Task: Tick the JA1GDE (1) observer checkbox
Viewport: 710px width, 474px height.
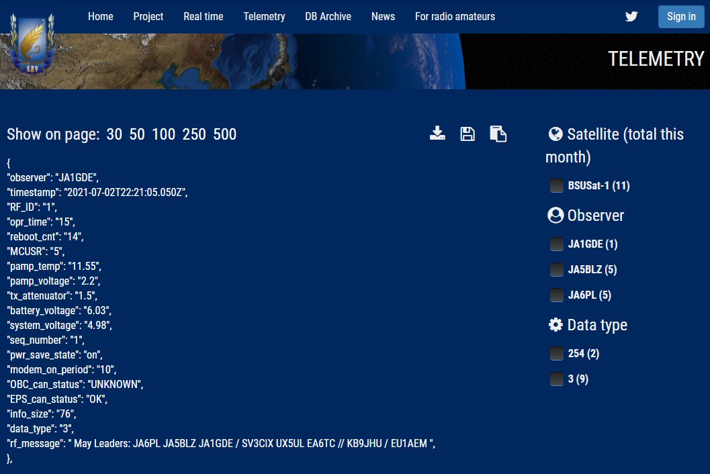Action: (x=556, y=244)
